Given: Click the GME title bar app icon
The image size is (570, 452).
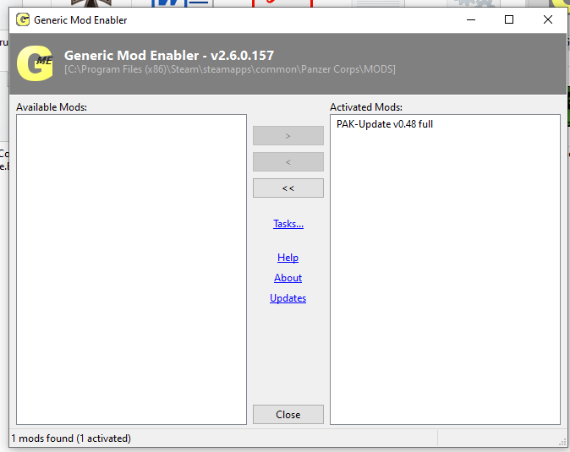Looking at the screenshot, I should point(23,19).
